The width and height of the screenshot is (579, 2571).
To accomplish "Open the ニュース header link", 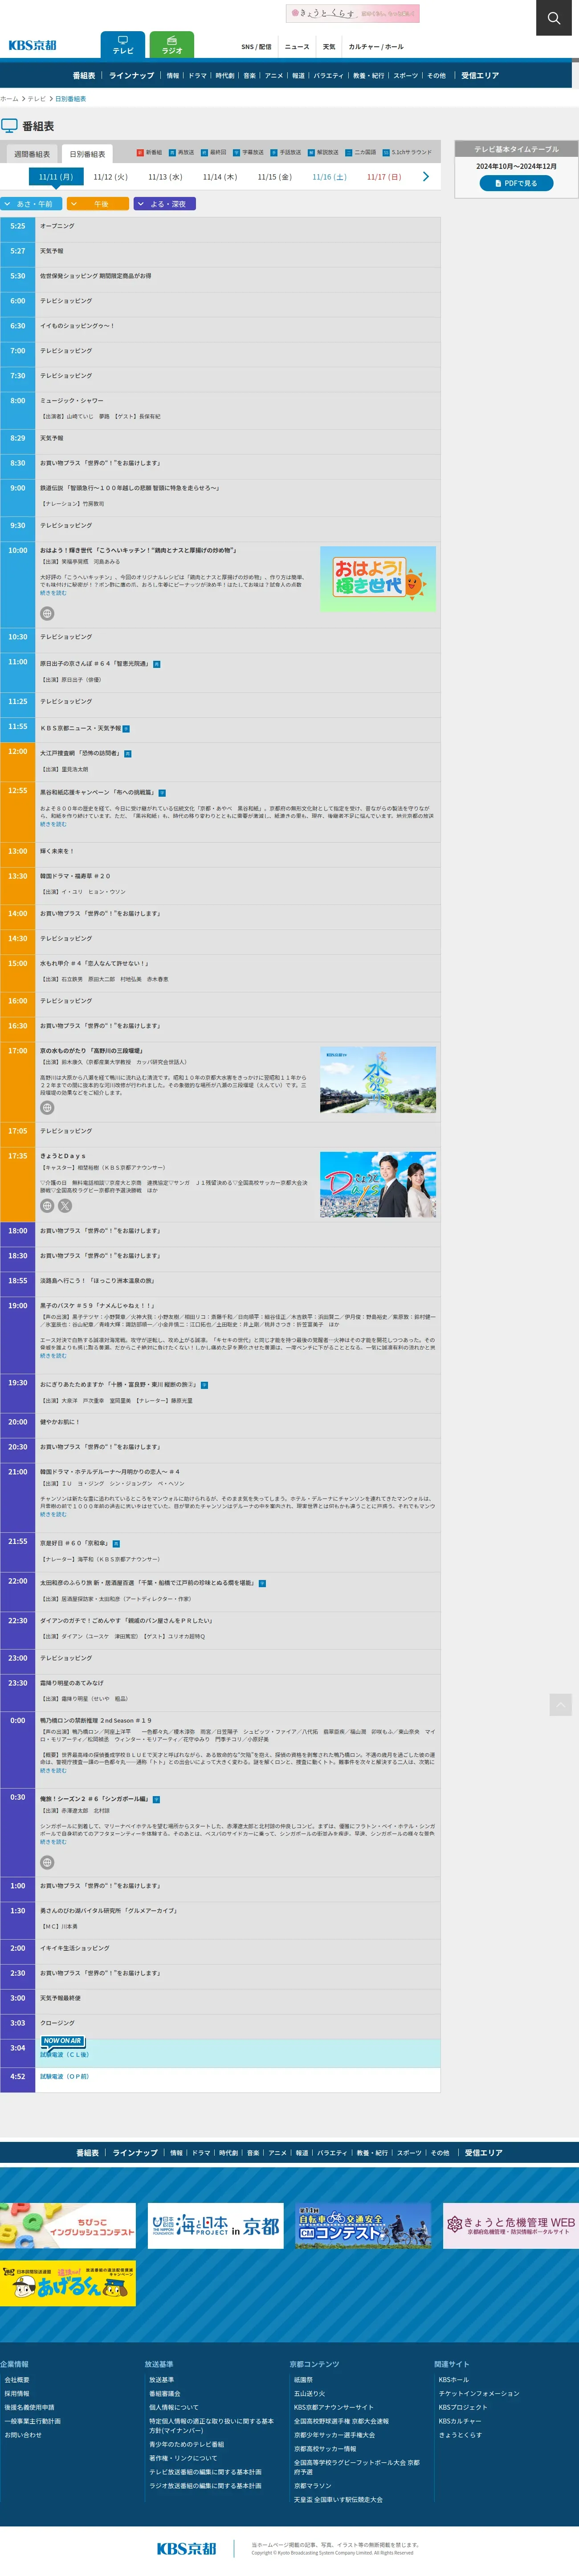I will point(297,47).
